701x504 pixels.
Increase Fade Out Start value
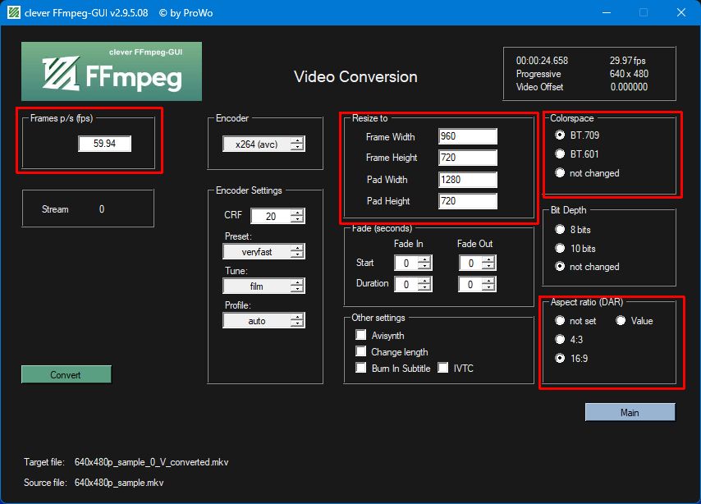click(489, 259)
